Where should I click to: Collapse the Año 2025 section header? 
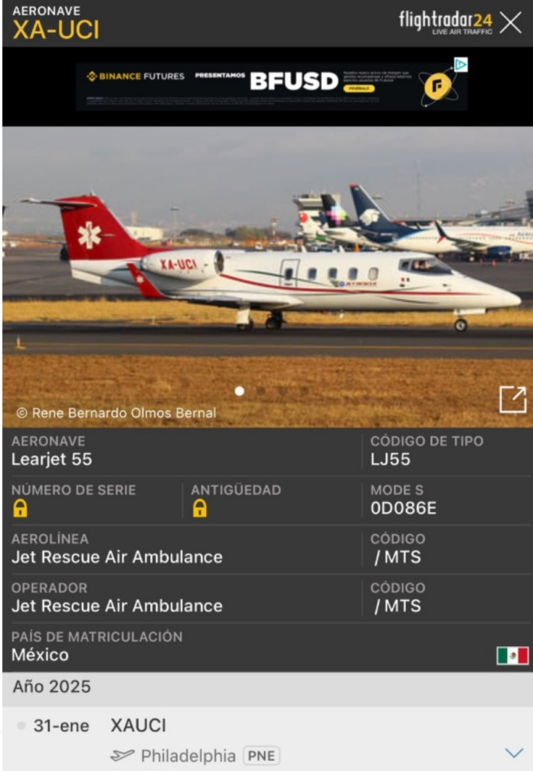pos(268,687)
